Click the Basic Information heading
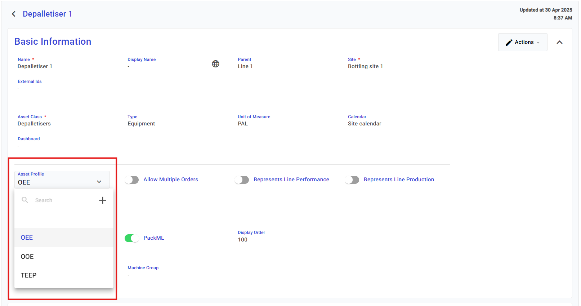The height and width of the screenshot is (306, 581). tap(53, 42)
